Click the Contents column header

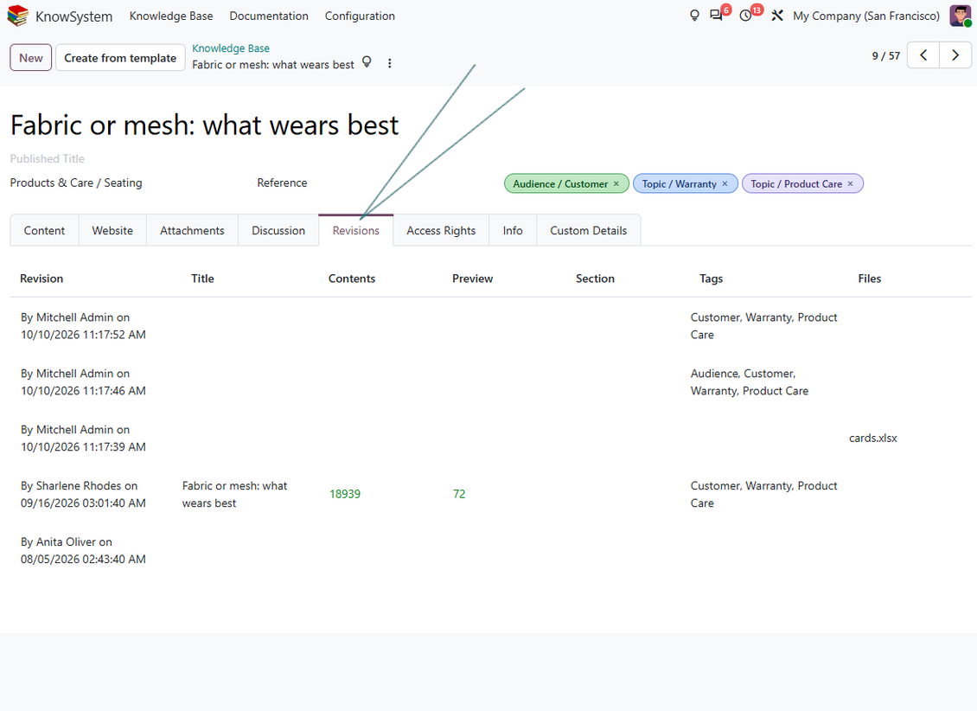pyautogui.click(x=351, y=279)
